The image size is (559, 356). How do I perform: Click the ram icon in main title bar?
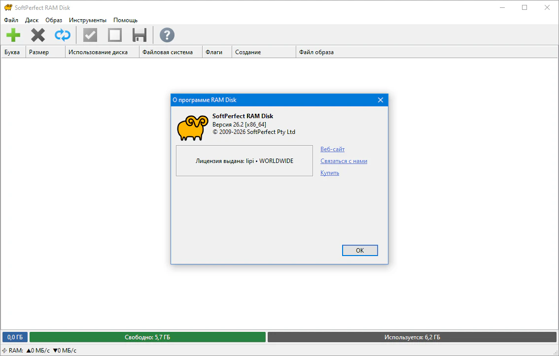pos(8,7)
